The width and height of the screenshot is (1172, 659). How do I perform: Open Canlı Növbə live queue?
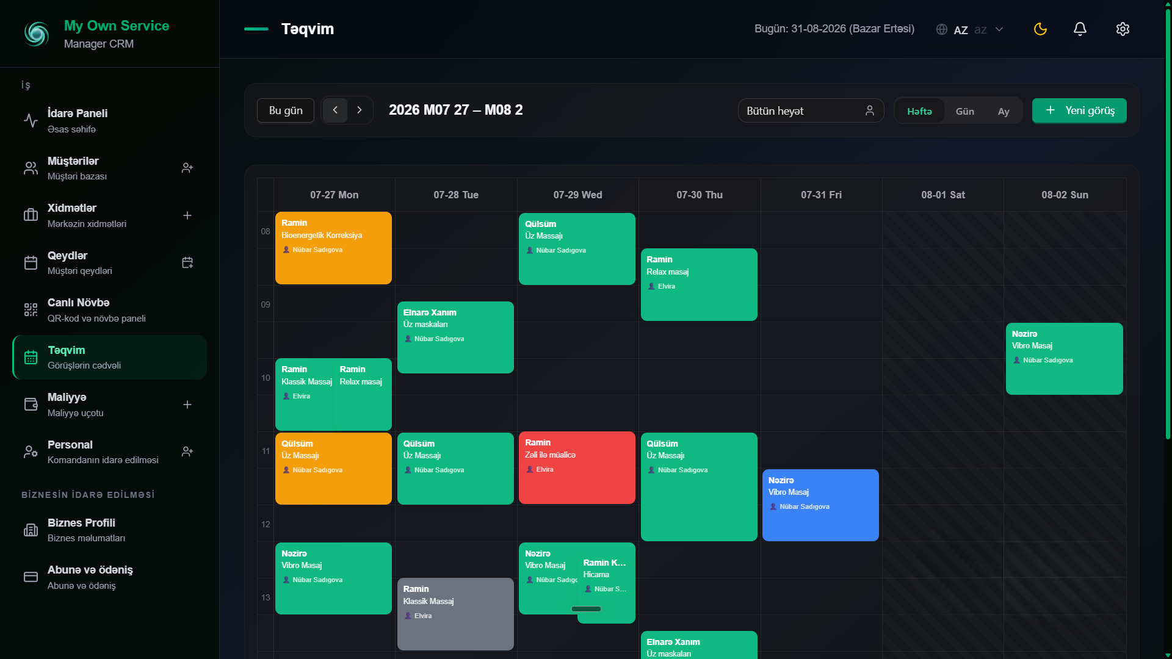[110, 310]
